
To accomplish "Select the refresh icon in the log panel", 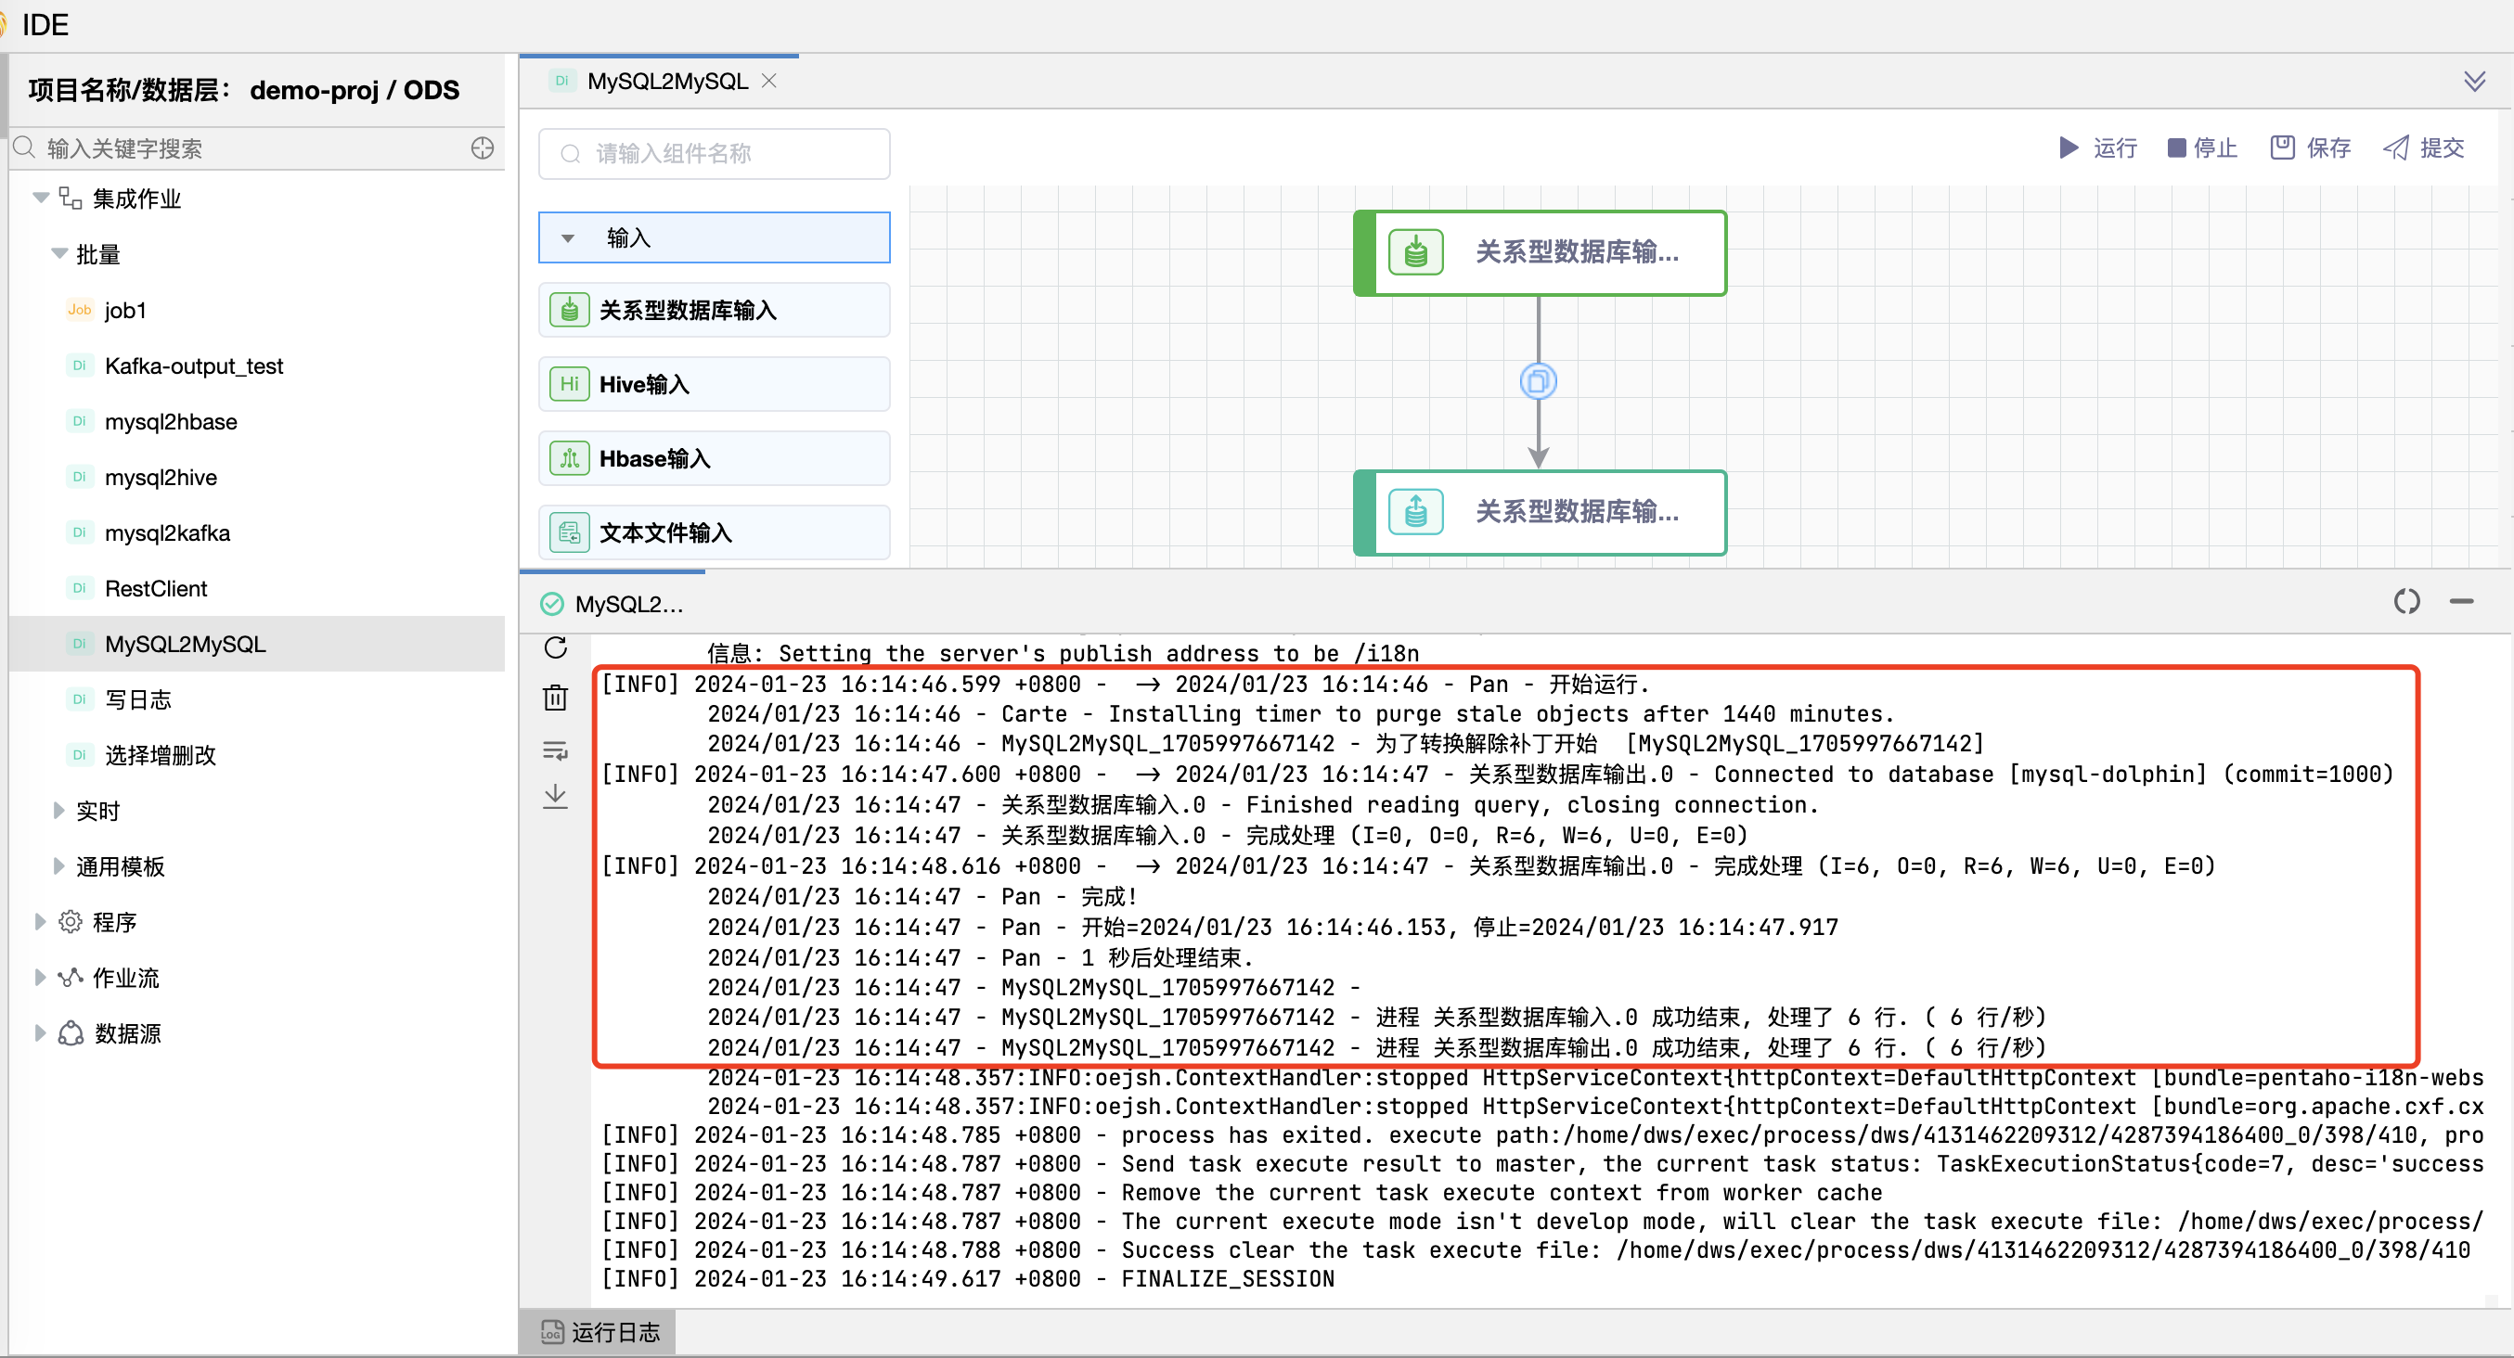I will [555, 647].
